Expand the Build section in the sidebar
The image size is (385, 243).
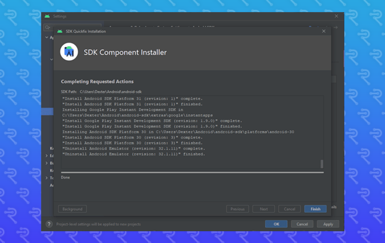coord(47,163)
